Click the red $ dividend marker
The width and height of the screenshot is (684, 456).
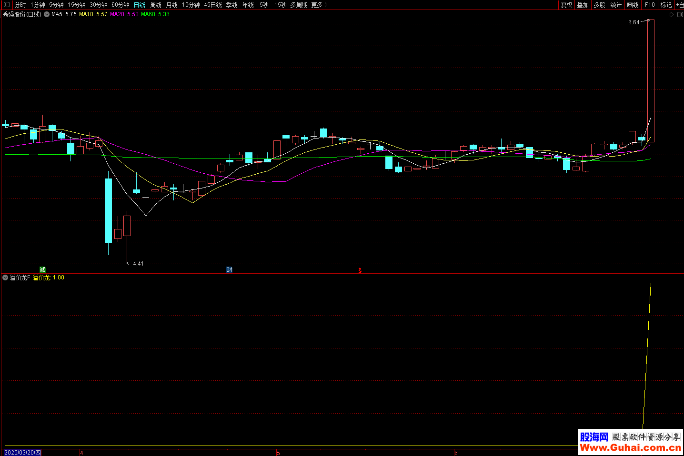[x=360, y=270]
